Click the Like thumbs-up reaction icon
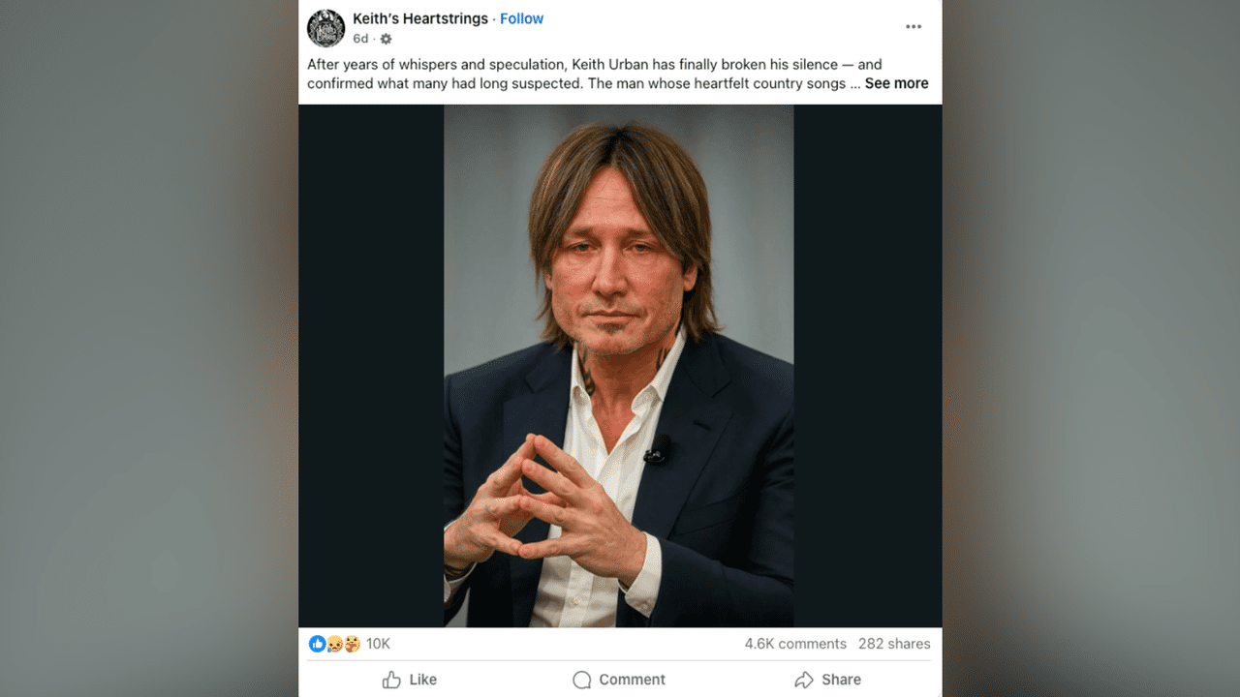 pyautogui.click(x=317, y=643)
